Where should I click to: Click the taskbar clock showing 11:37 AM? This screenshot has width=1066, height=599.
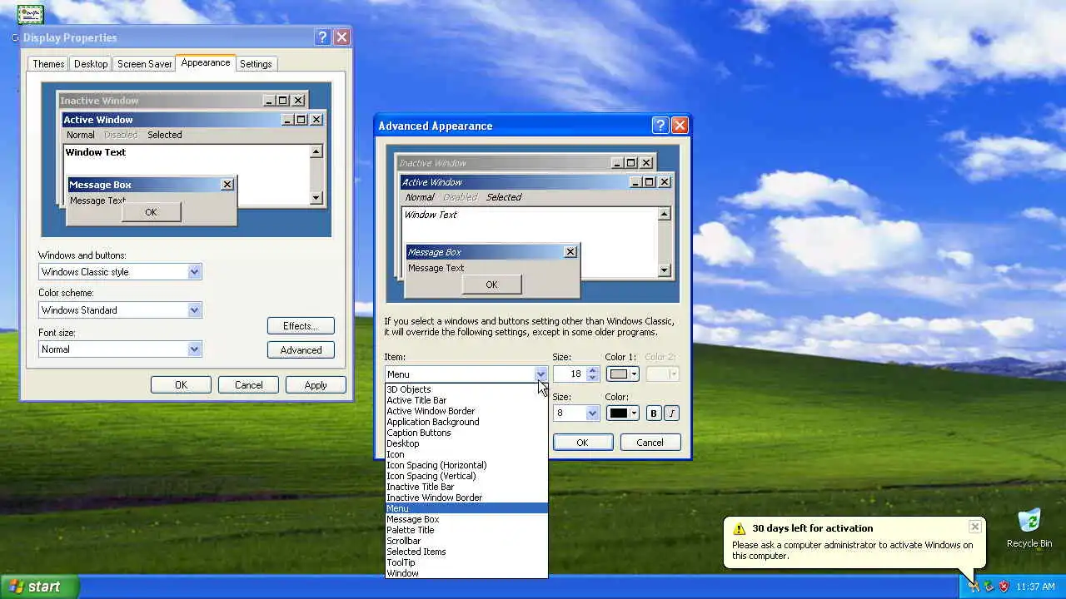[1036, 587]
